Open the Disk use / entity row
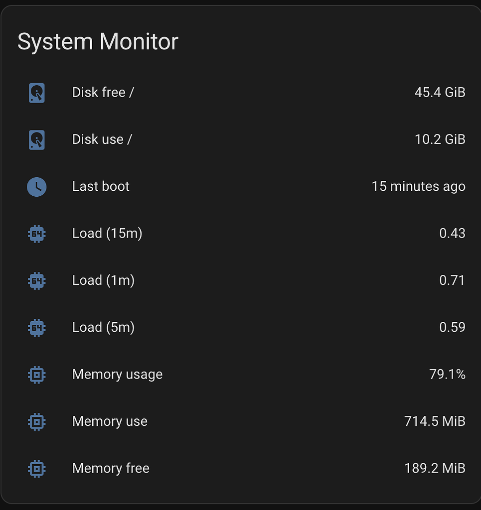 click(x=101, y=139)
